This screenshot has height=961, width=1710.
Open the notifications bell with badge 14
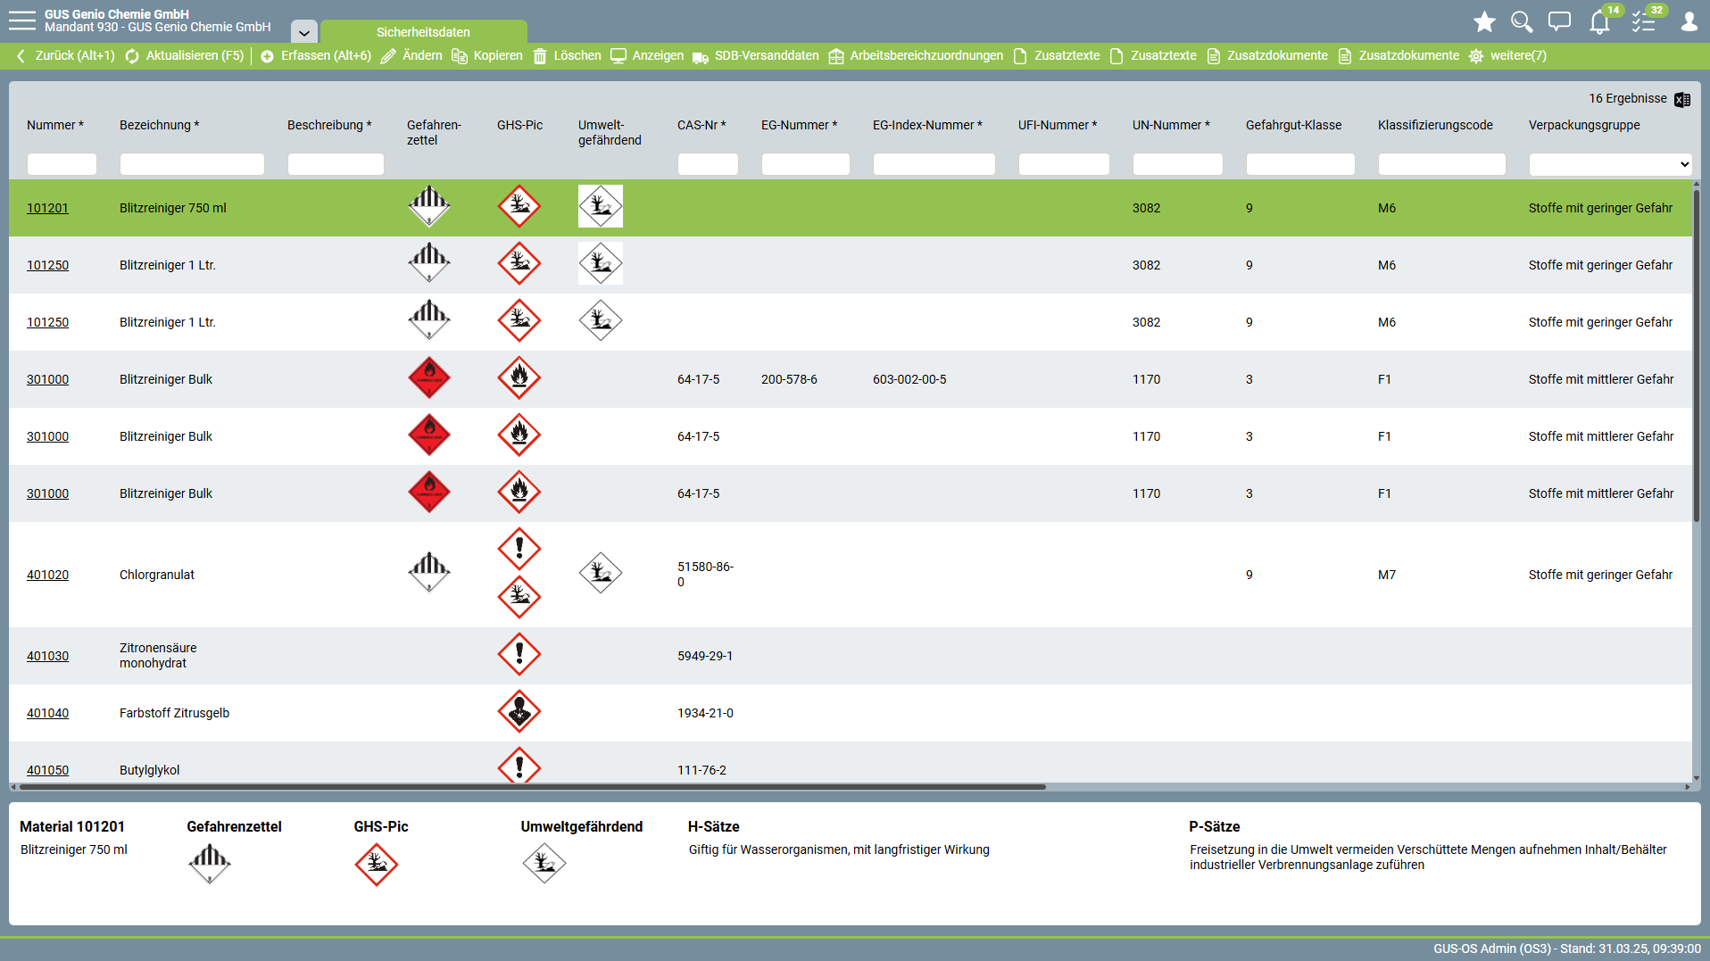point(1599,22)
